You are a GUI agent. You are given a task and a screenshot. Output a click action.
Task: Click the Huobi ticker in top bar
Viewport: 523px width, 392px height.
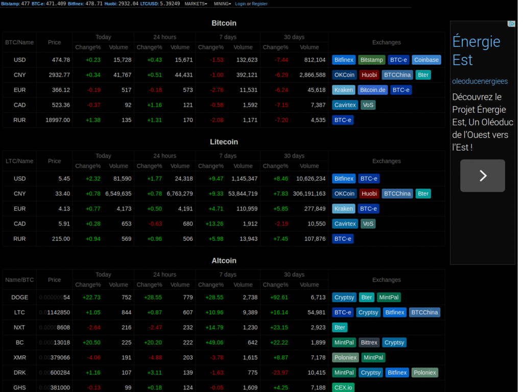coord(121,4)
